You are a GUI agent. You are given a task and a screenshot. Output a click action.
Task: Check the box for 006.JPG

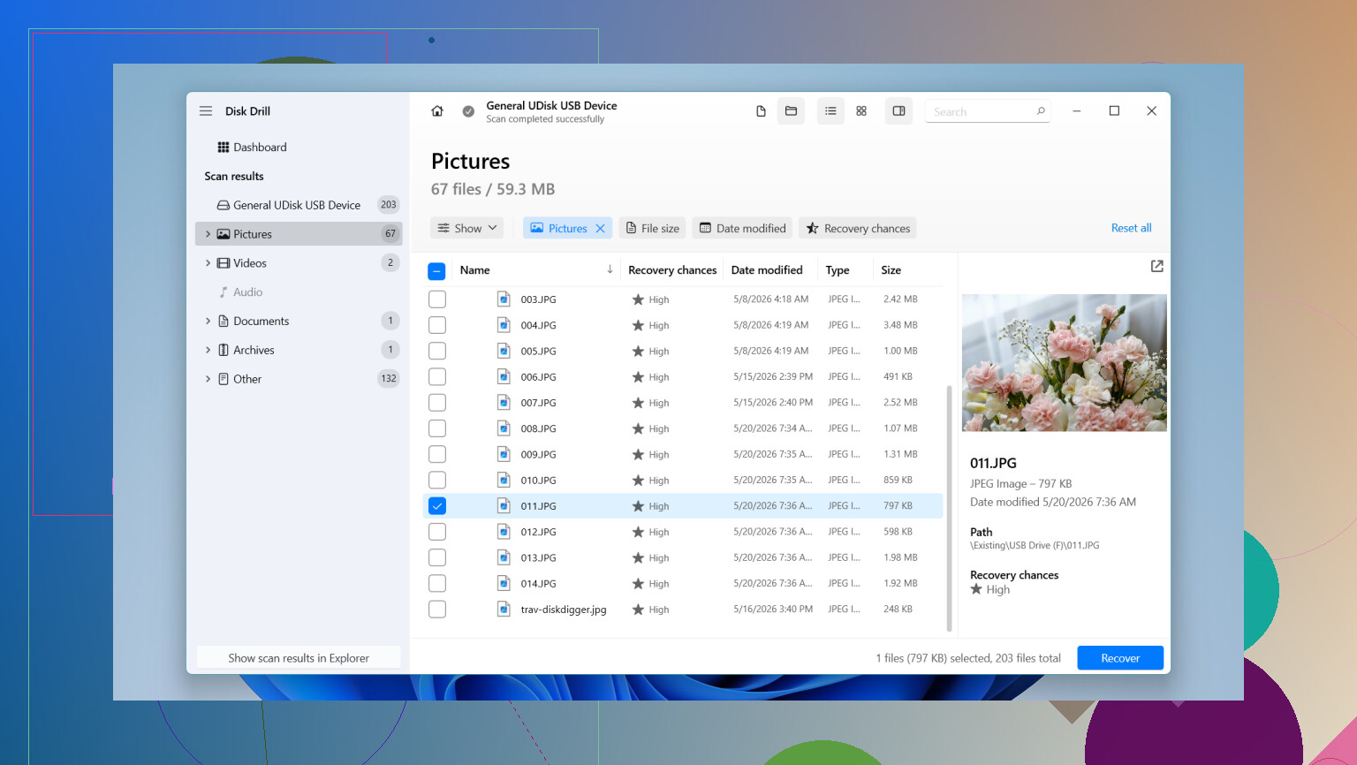click(437, 377)
